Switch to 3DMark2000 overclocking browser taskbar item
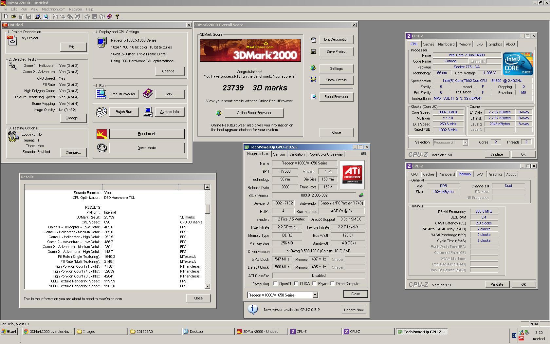This screenshot has width=550, height=344. tap(48, 332)
